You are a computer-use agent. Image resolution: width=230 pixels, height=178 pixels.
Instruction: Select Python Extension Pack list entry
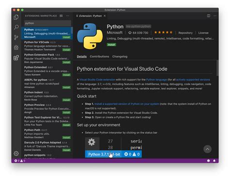pyautogui.click(x=47, y=58)
